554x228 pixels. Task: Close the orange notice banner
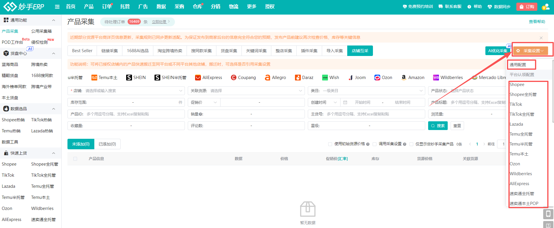tap(541, 38)
